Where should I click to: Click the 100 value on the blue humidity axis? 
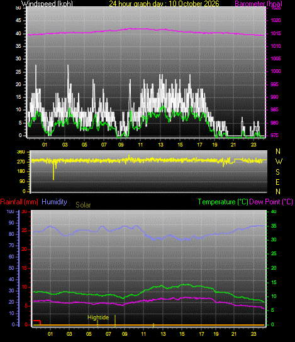coord(10,212)
